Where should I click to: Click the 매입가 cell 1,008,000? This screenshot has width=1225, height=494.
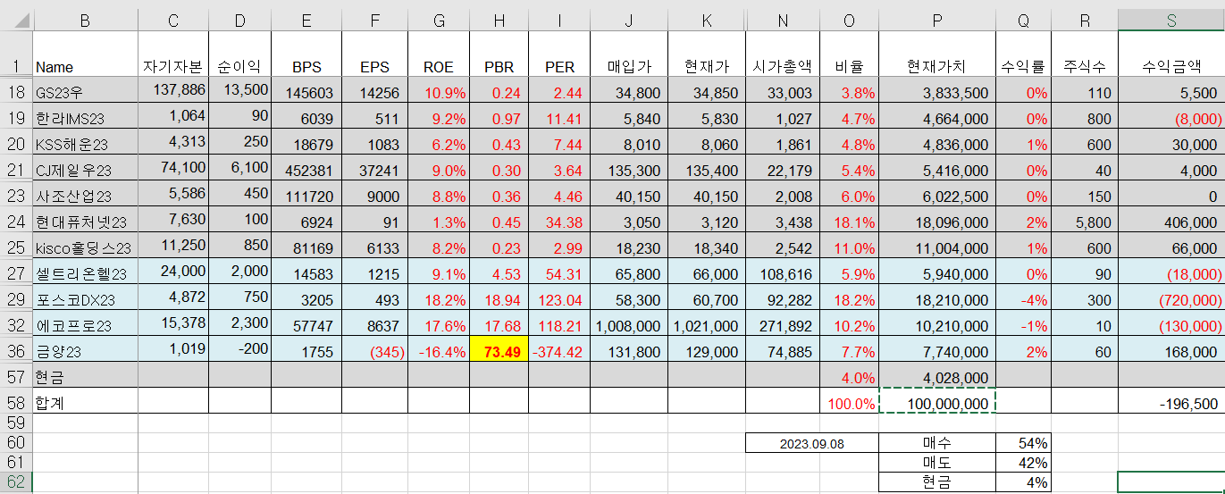(x=630, y=324)
